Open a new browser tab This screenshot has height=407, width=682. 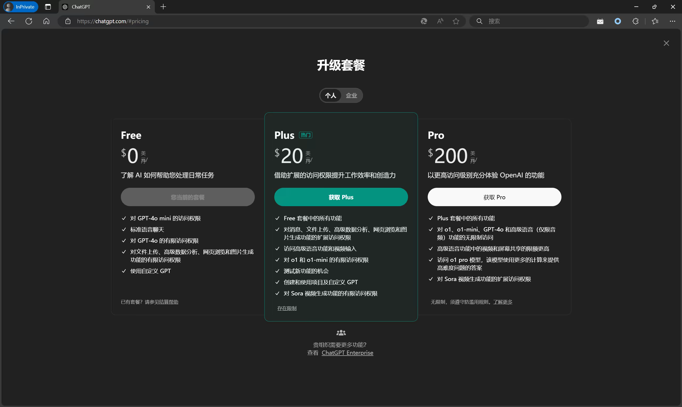163,7
